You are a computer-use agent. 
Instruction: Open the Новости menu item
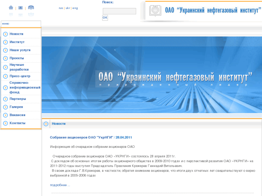pyautogui.click(x=16, y=34)
